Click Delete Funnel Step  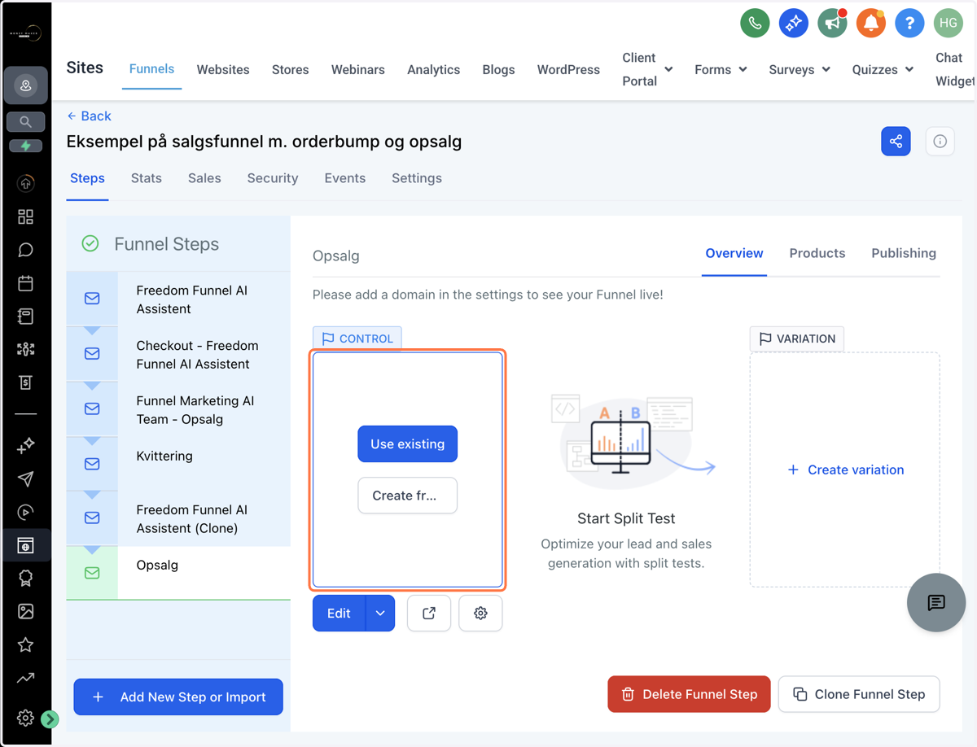click(689, 694)
